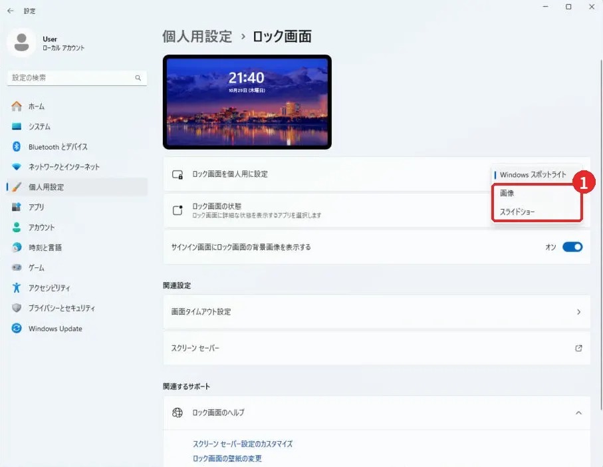
Task: Open ロック画面の壁紙の変更 link
Action: point(227,458)
